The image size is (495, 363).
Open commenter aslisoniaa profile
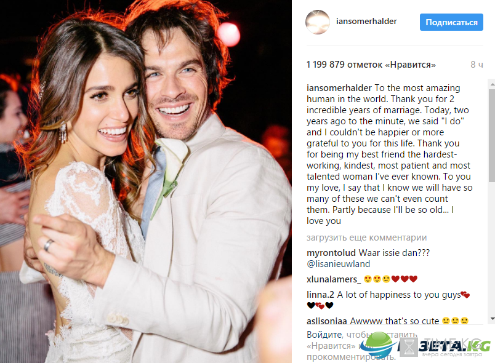[326, 321]
